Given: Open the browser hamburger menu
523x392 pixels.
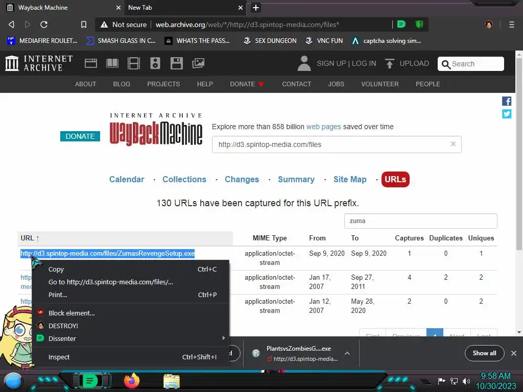Looking at the screenshot, I should (x=511, y=24).
